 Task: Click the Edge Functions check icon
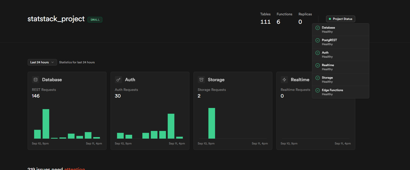(x=318, y=90)
